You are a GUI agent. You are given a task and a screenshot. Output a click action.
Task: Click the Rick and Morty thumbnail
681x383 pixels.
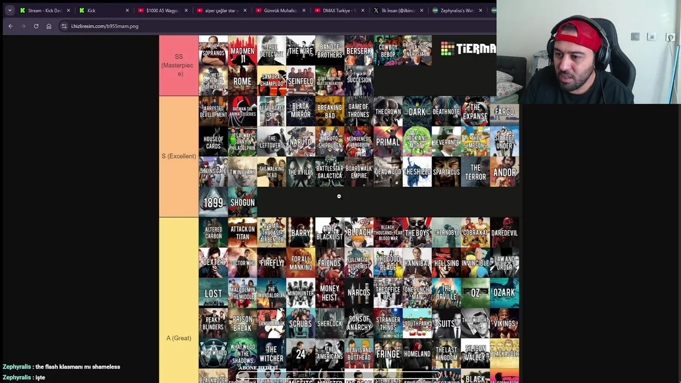pos(417,141)
